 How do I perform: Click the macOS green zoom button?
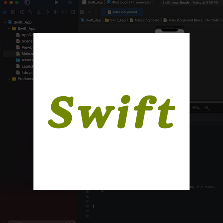coord(17,3)
